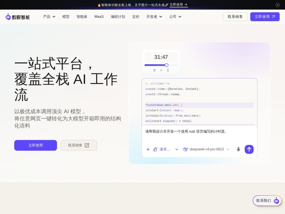The image size is (285, 214).
Task: Click the 31:47 timer display
Action: 161,57
